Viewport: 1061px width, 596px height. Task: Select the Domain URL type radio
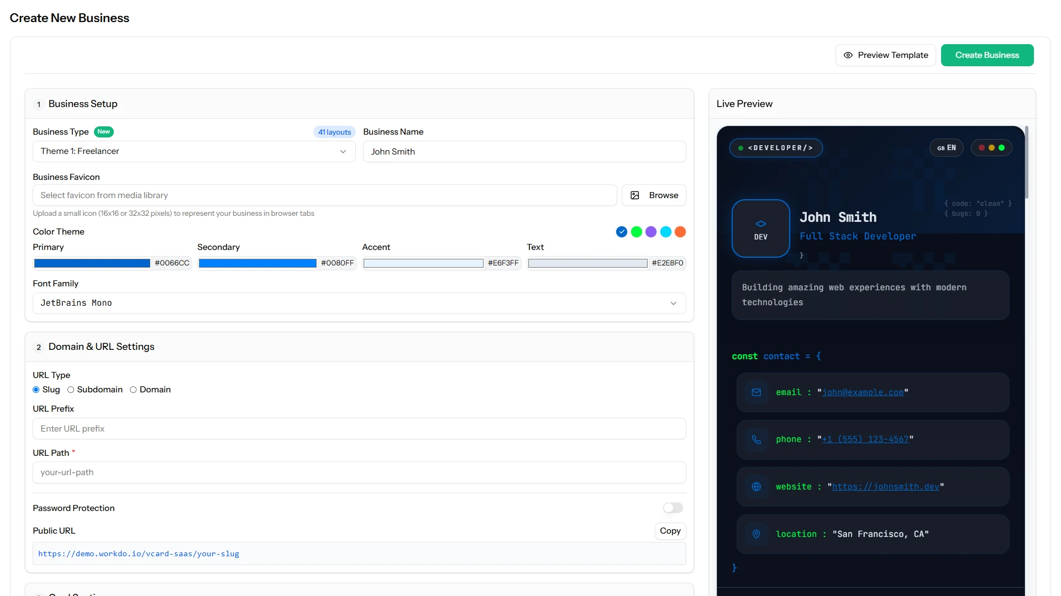133,390
